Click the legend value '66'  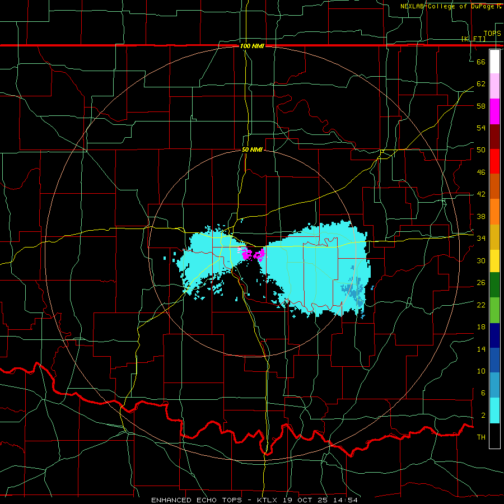point(481,62)
